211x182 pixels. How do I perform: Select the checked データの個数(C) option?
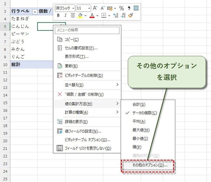(x=148, y=113)
